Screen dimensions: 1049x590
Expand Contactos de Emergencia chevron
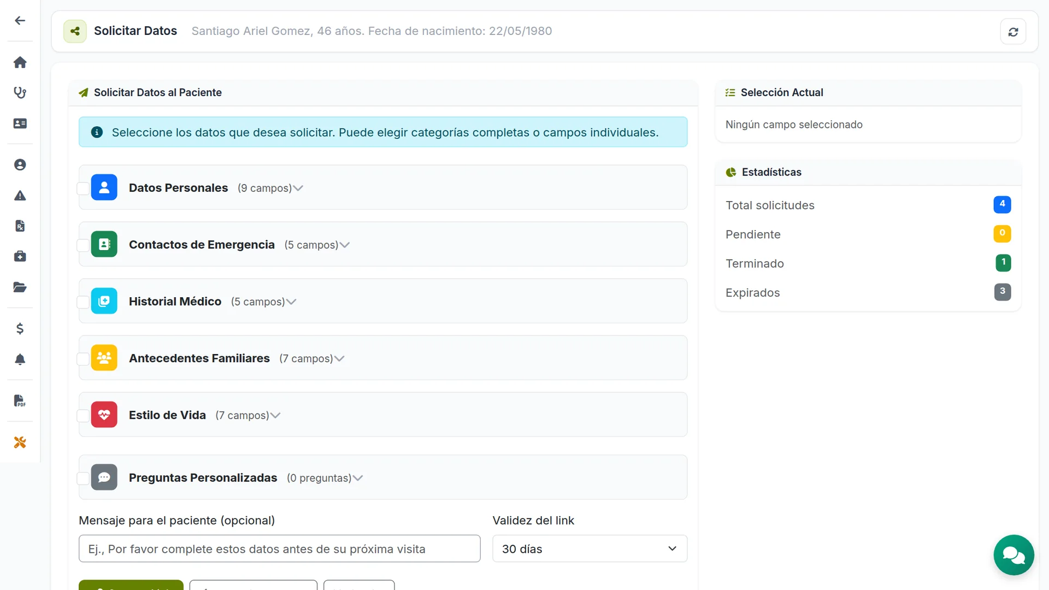(x=345, y=245)
